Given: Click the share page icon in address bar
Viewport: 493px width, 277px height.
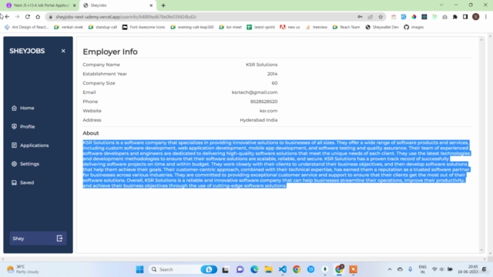Looking at the screenshot, I should (x=371, y=17).
